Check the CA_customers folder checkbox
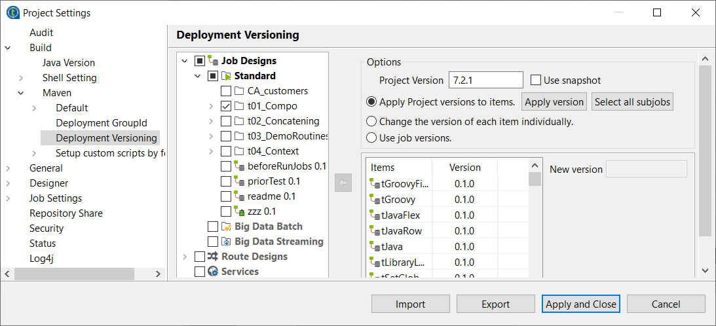 (226, 91)
